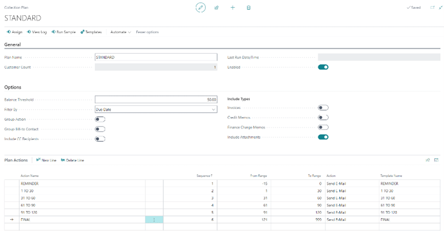Click the Last Run Date/Time field

coord(379,57)
